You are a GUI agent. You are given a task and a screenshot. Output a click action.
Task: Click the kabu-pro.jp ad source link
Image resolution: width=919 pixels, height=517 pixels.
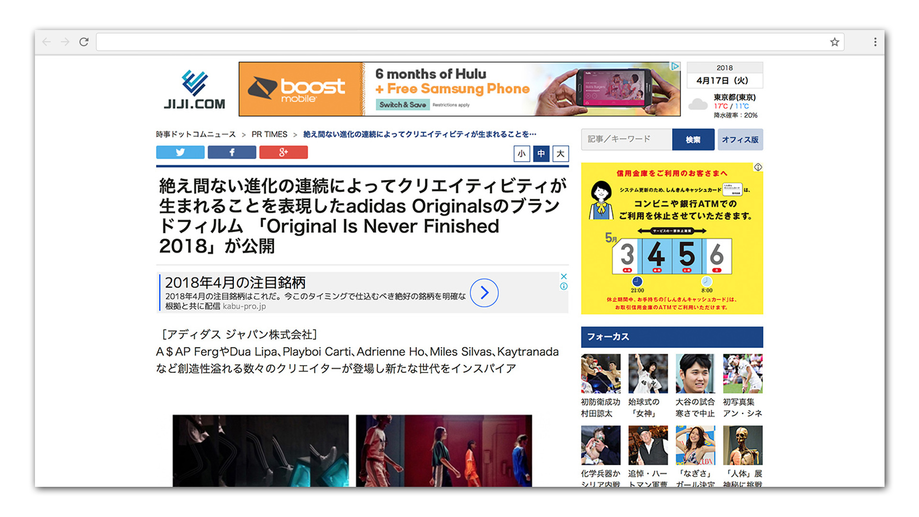244,306
